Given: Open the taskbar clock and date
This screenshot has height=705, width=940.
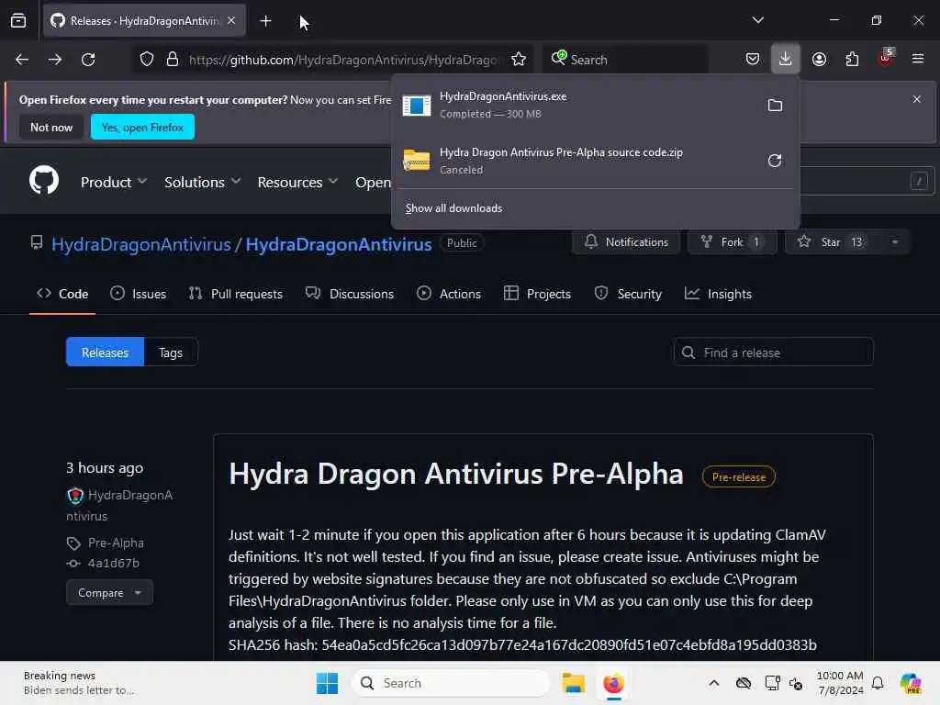Looking at the screenshot, I should 840,683.
